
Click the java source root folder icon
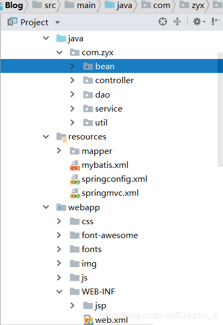pyautogui.click(x=61, y=38)
